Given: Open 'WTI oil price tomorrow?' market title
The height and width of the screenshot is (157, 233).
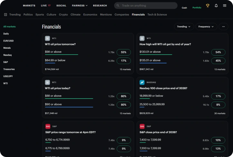Looking at the screenshot, I should [x=60, y=44].
